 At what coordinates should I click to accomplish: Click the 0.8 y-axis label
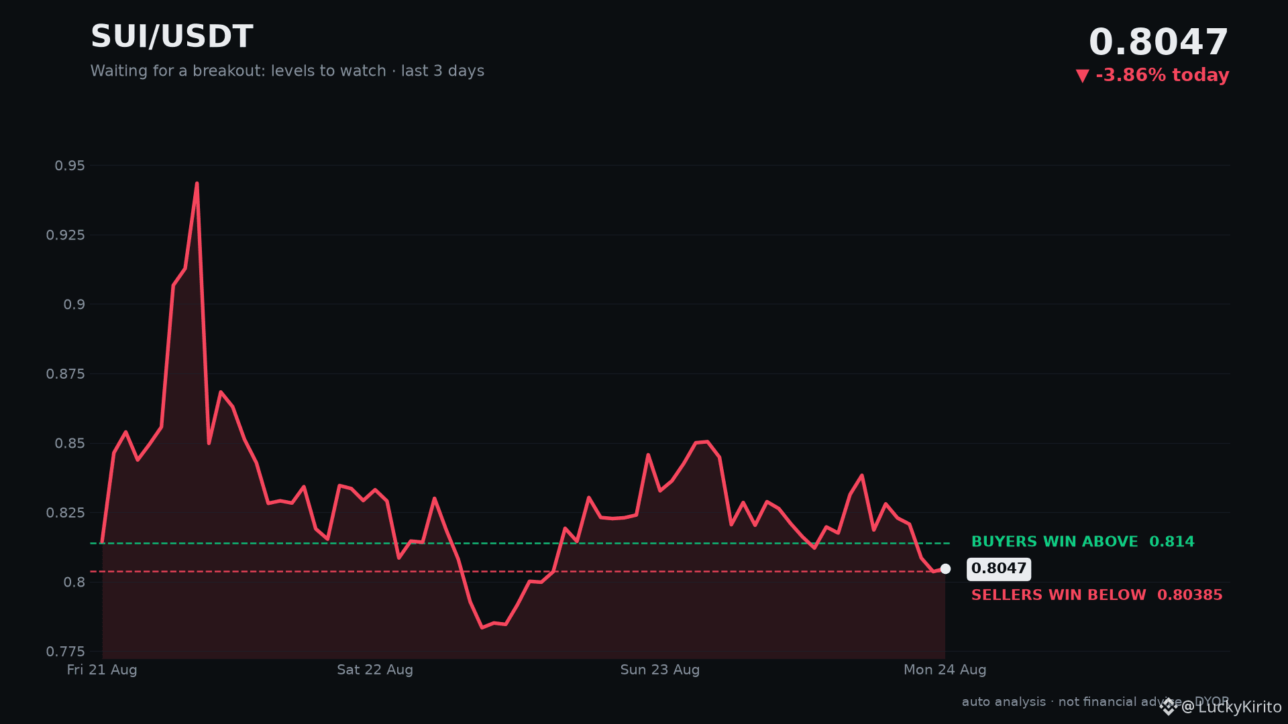(74, 583)
